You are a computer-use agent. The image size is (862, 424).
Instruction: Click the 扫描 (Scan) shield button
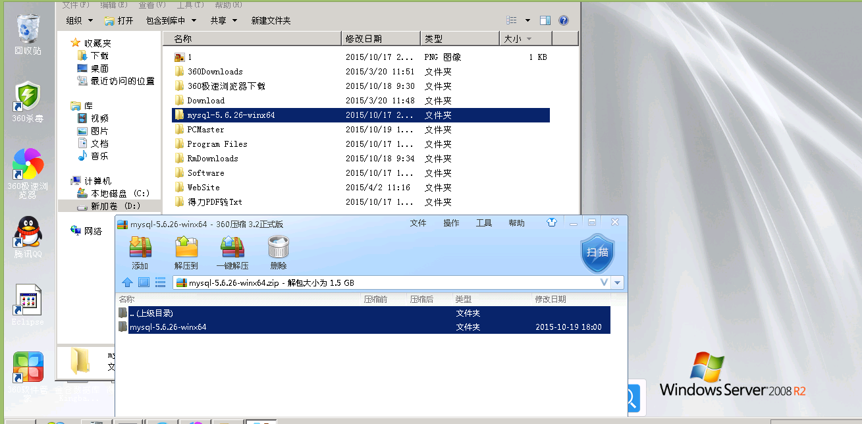[597, 252]
